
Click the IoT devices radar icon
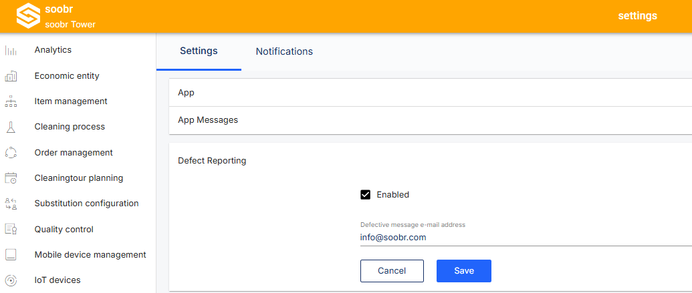click(x=11, y=280)
